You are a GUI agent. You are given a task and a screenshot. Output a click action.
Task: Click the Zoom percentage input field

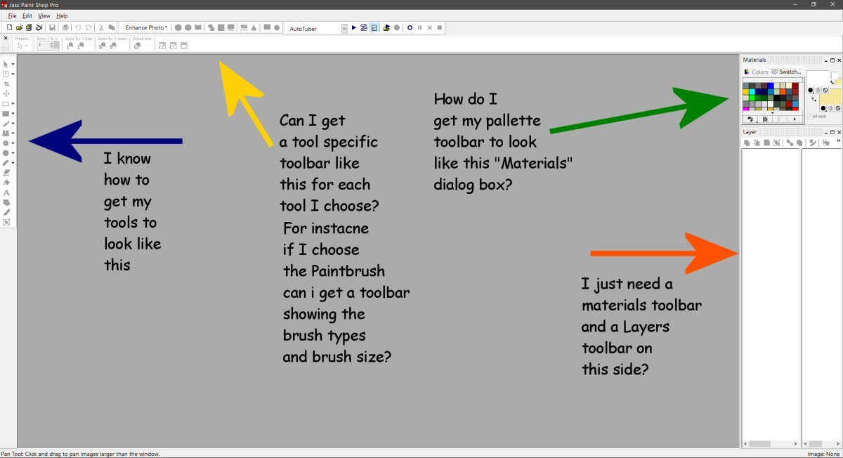click(44, 46)
